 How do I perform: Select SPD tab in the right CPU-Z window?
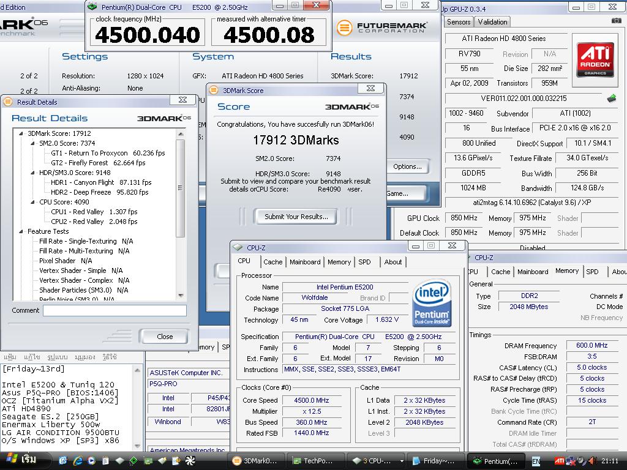[x=592, y=271]
